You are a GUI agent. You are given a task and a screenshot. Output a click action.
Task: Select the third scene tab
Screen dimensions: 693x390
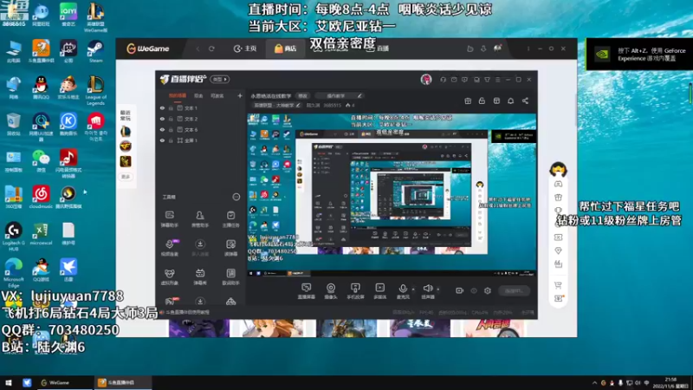pyautogui.click(x=217, y=95)
